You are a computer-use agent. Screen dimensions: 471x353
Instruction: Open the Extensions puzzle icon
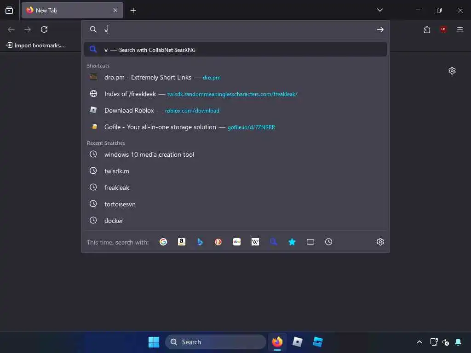(x=427, y=29)
